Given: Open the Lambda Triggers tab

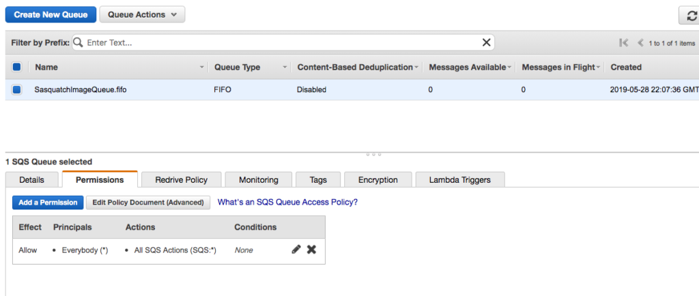Looking at the screenshot, I should pos(459,180).
